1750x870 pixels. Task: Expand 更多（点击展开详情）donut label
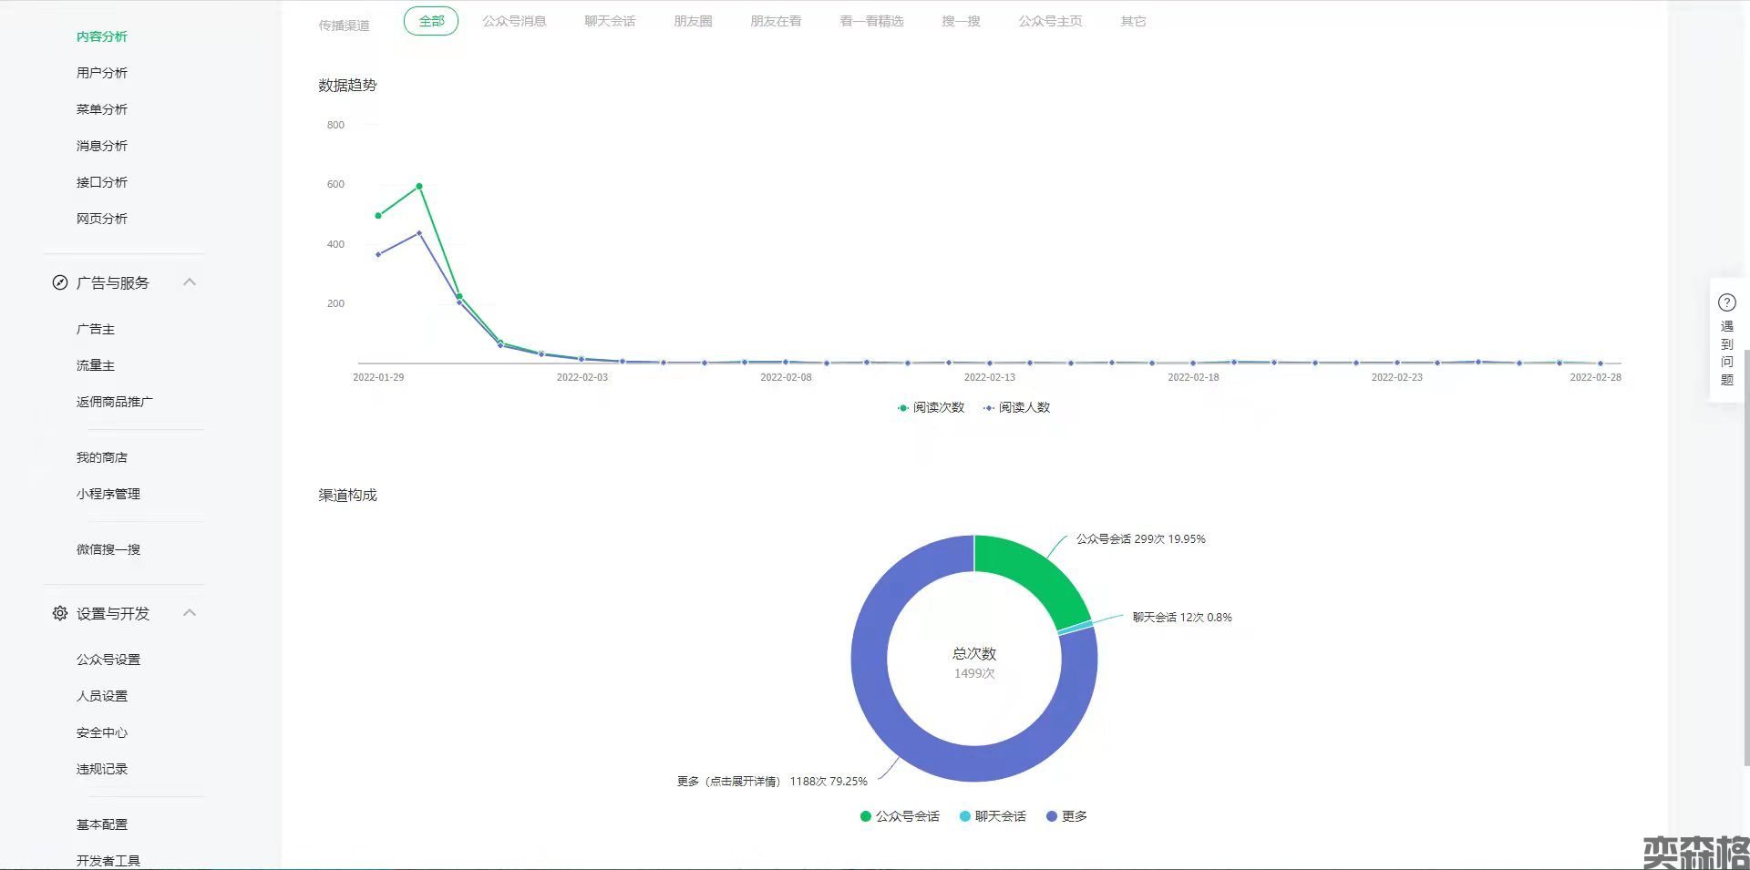[771, 781]
